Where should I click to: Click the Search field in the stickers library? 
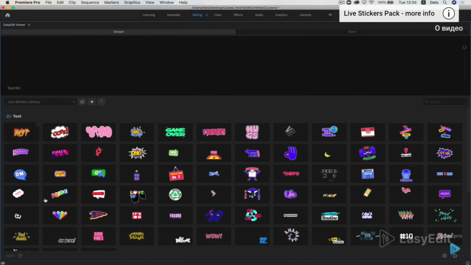pyautogui.click(x=445, y=102)
